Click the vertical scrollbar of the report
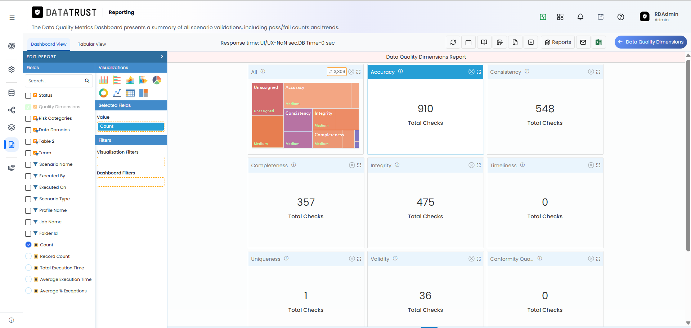 click(688, 155)
